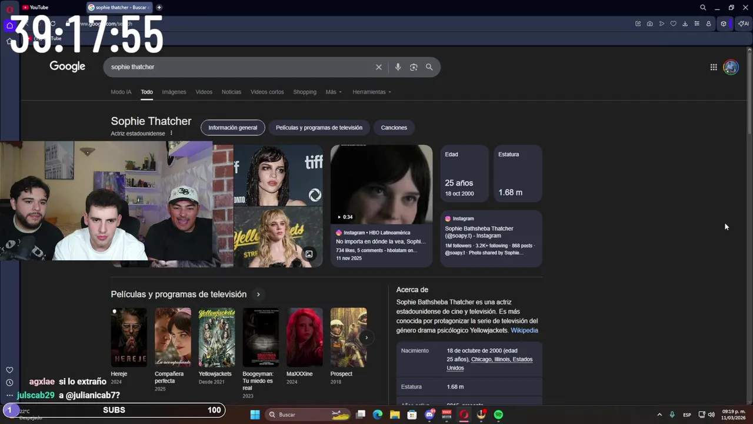Open the taskbar clock and date
The image size is (753, 424).
click(x=733, y=415)
